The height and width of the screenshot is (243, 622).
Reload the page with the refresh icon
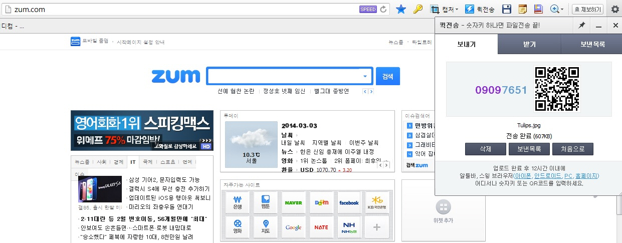(x=384, y=9)
